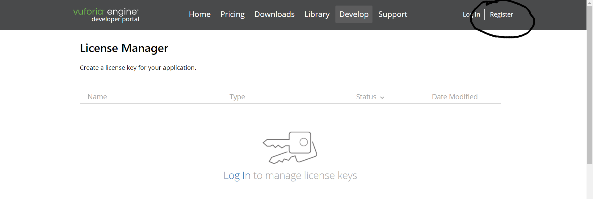Click the Register link in header
This screenshot has width=593, height=199.
pyautogui.click(x=501, y=14)
